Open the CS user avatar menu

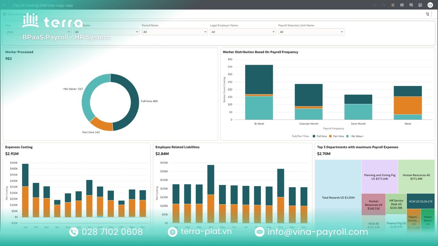tap(430, 5)
